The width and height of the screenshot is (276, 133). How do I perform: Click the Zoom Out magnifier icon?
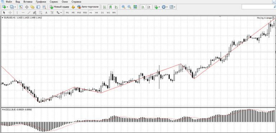click(x=129, y=7)
